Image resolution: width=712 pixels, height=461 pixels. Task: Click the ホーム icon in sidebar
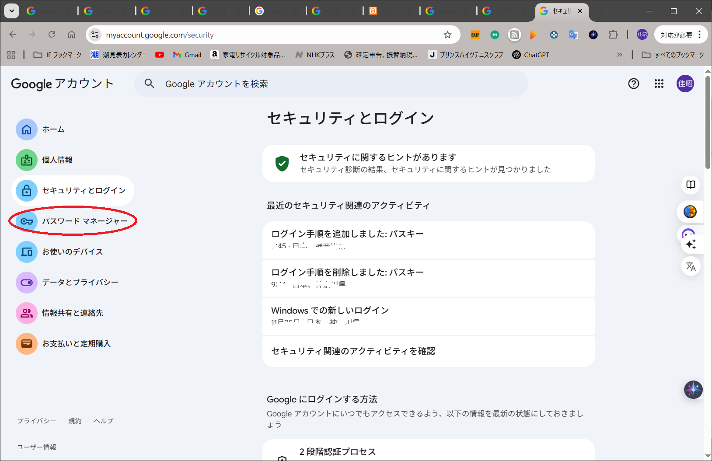(x=27, y=129)
